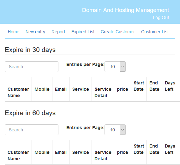Focus Search field under Expire in 60 days

(32, 130)
